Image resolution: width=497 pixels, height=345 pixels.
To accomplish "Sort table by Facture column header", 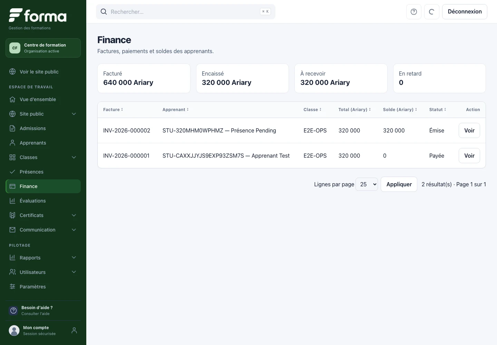I will [x=113, y=110].
